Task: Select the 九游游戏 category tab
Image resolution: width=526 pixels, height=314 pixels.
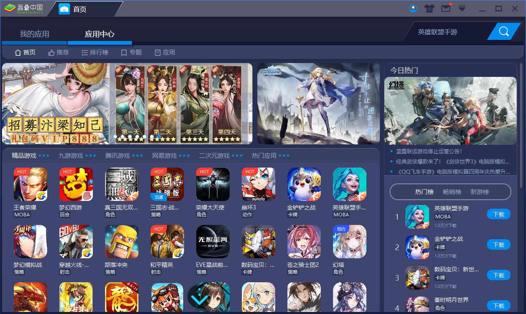Action: [x=71, y=155]
